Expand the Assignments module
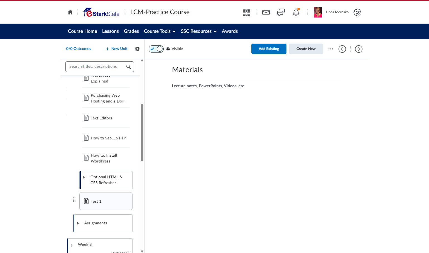Viewport: 429px width, 253px height. point(78,223)
